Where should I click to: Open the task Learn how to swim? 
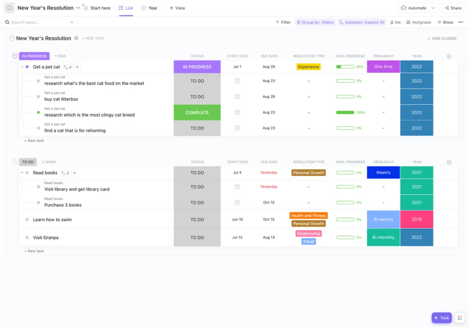point(52,220)
